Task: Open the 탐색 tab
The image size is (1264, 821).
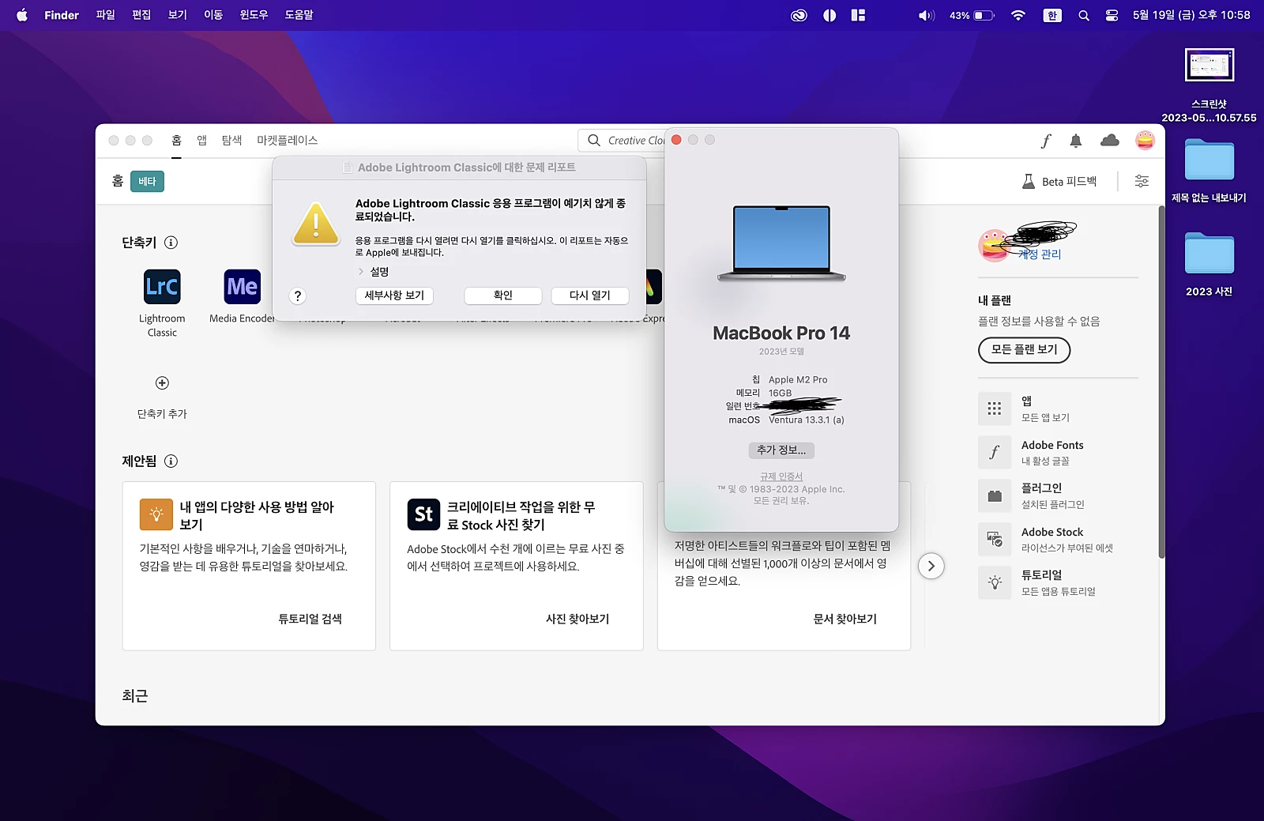Action: 231,140
